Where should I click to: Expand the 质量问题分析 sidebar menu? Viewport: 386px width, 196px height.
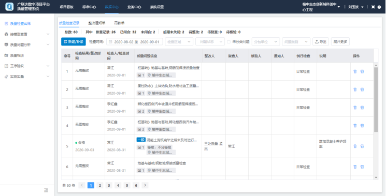point(27,44)
